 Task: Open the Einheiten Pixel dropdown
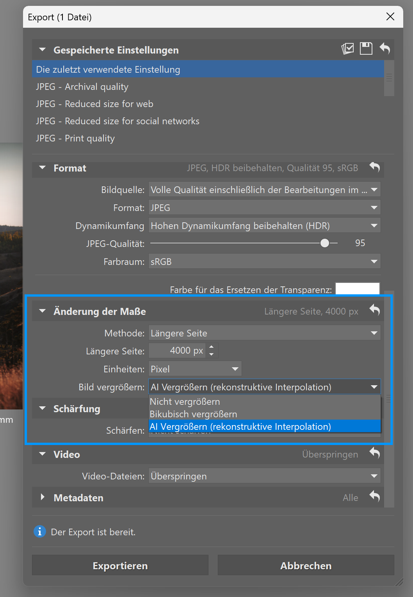point(195,369)
